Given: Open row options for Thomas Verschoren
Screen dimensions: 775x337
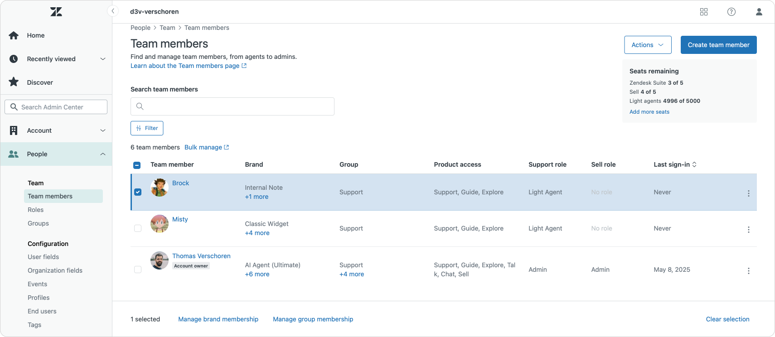Looking at the screenshot, I should coord(748,271).
